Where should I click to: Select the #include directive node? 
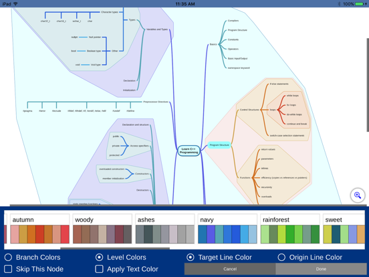point(56,110)
